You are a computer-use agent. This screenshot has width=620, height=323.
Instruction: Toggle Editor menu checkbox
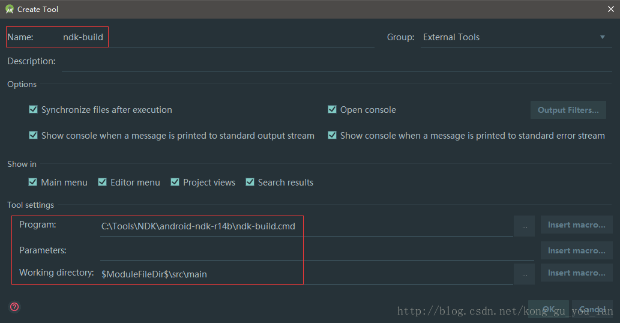coord(103,182)
